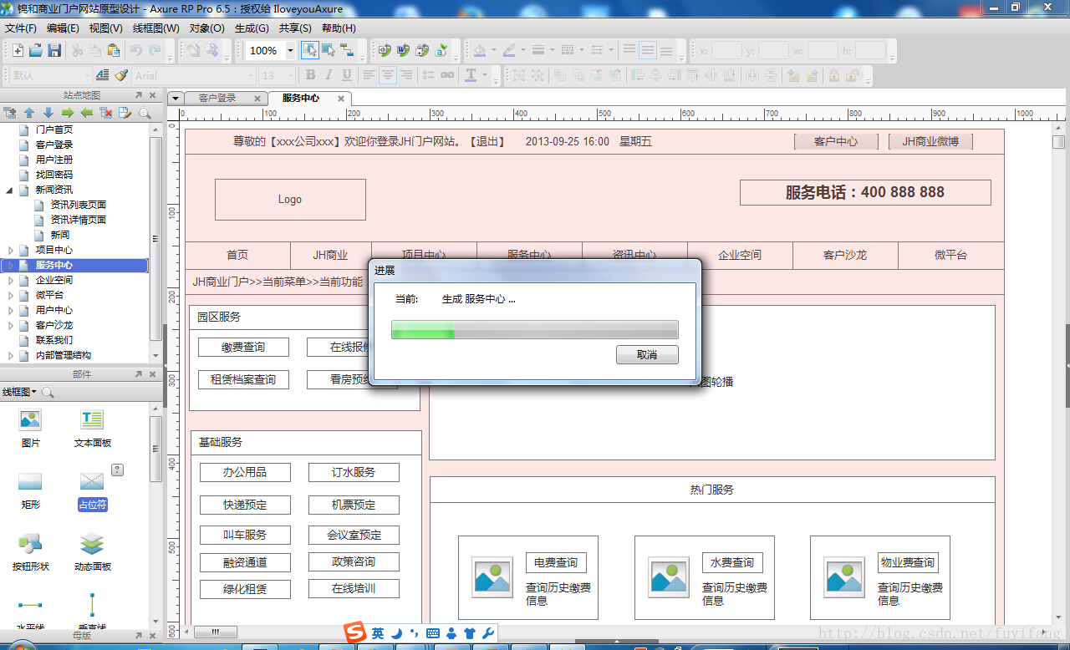The image size is (1070, 650).
Task: Open the format painter brush icon
Action: (x=121, y=75)
